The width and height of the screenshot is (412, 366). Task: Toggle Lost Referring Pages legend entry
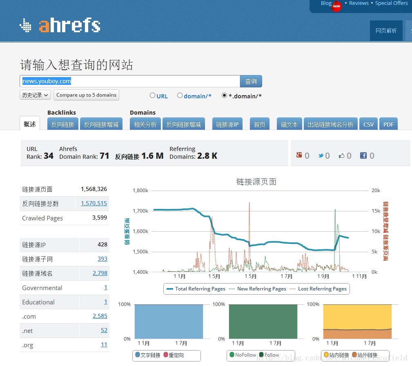(318, 289)
